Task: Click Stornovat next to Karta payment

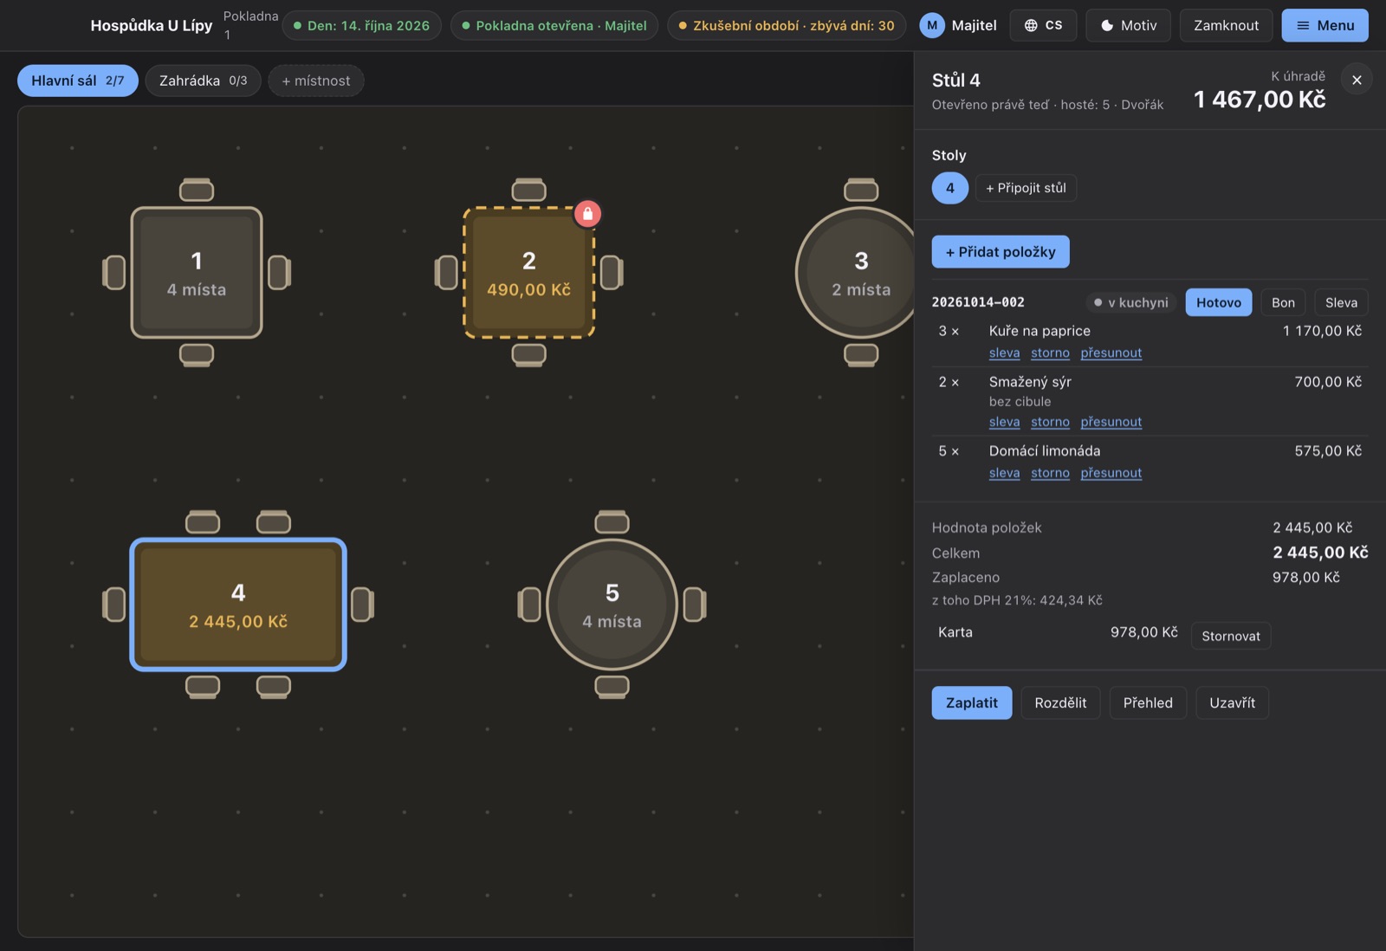Action: (1231, 636)
